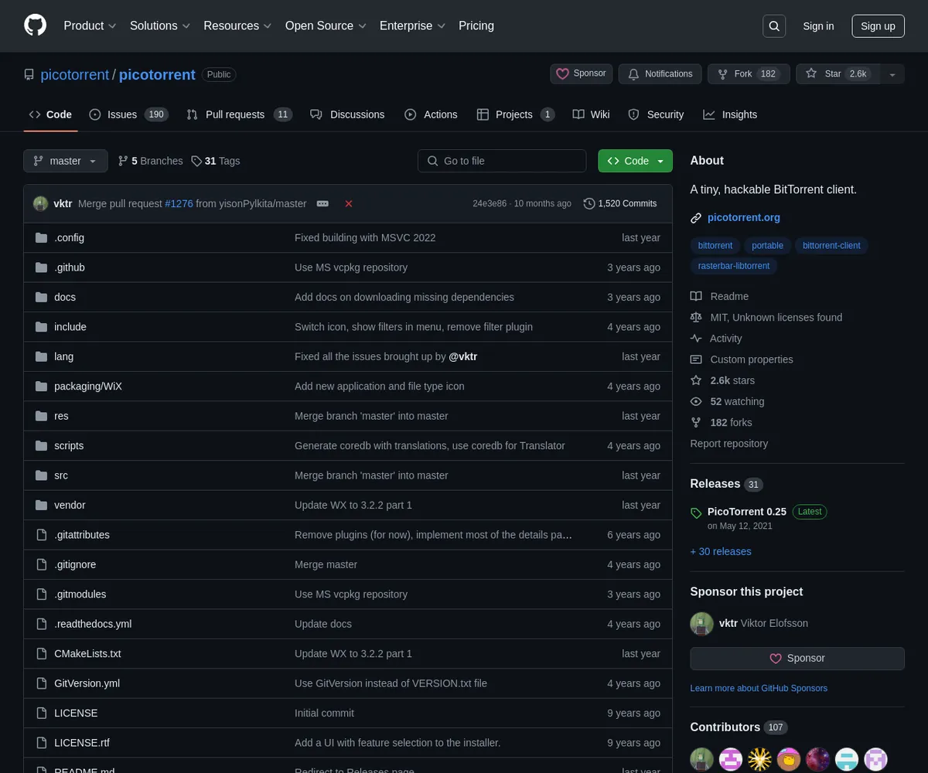Expand commit message ellipsis icon

[x=322, y=204]
